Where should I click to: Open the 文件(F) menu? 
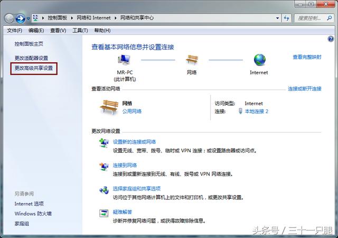[14, 31]
